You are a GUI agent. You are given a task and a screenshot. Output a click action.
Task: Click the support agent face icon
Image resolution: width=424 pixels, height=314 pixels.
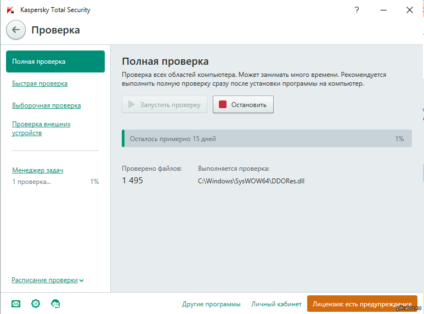(55, 304)
